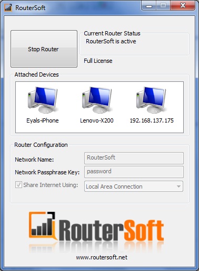Open the www.routersoft.net link

point(102,257)
